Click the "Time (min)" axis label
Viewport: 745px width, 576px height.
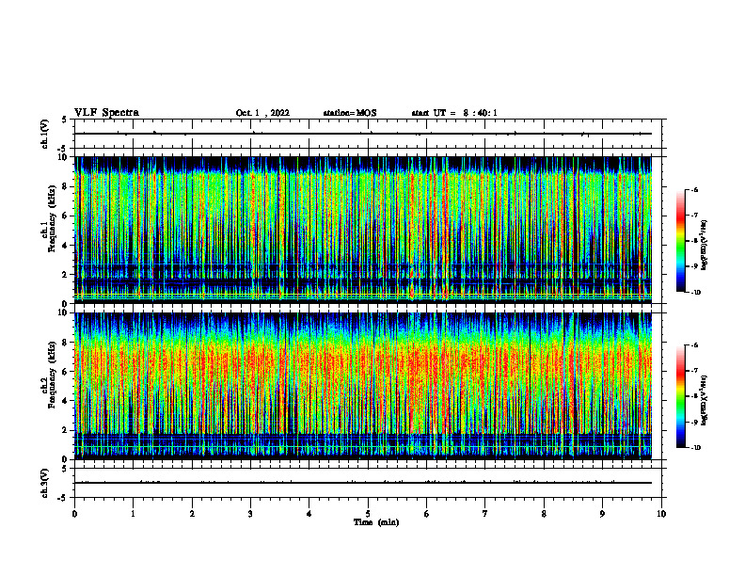click(376, 522)
